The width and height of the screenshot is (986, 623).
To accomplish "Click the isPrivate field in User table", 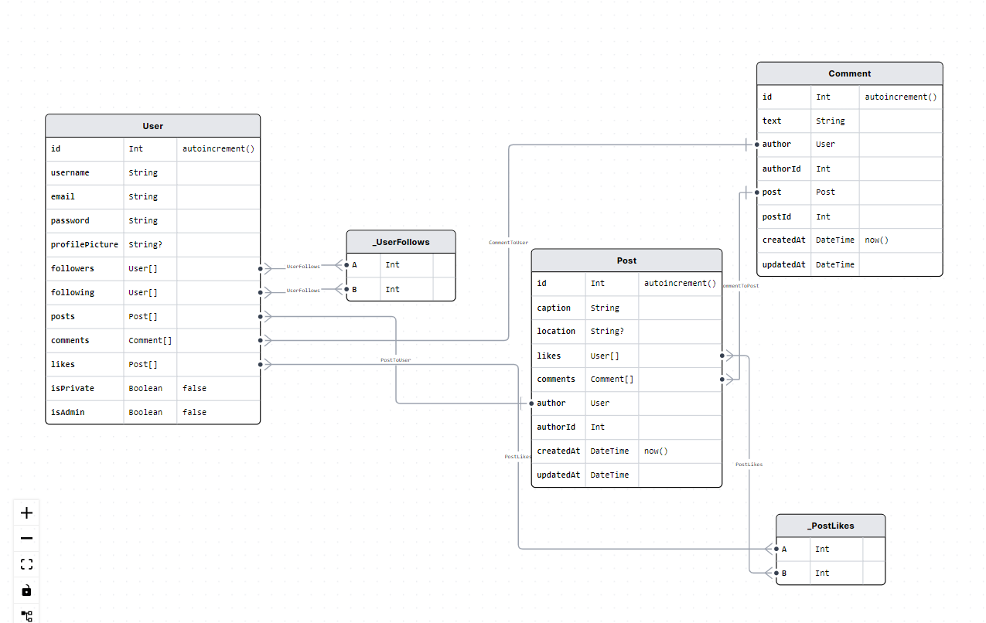I will [x=72, y=388].
